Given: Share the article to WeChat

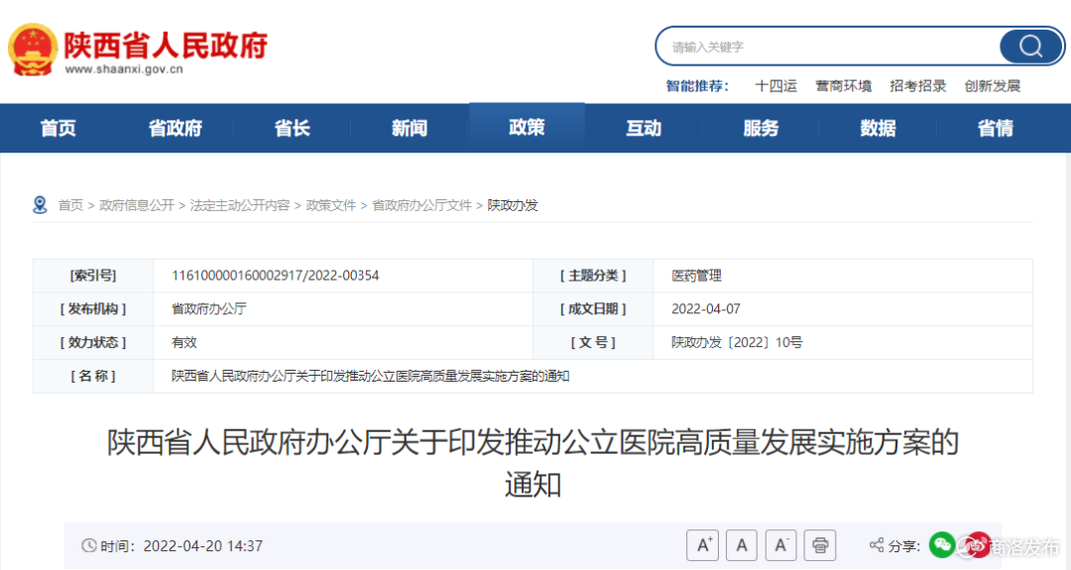Looking at the screenshot, I should pyautogui.click(x=941, y=544).
